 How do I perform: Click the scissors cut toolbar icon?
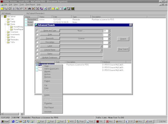[14, 9]
